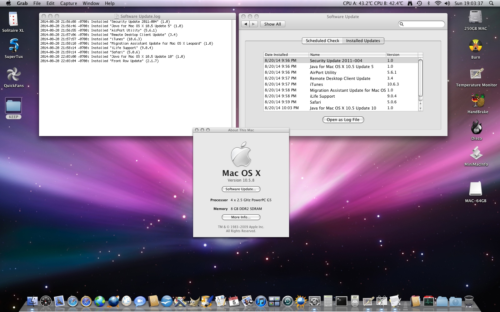Viewport: 500px width, 312px height.
Task: Select Security Update 2011-004 row
Action: [x=341, y=61]
